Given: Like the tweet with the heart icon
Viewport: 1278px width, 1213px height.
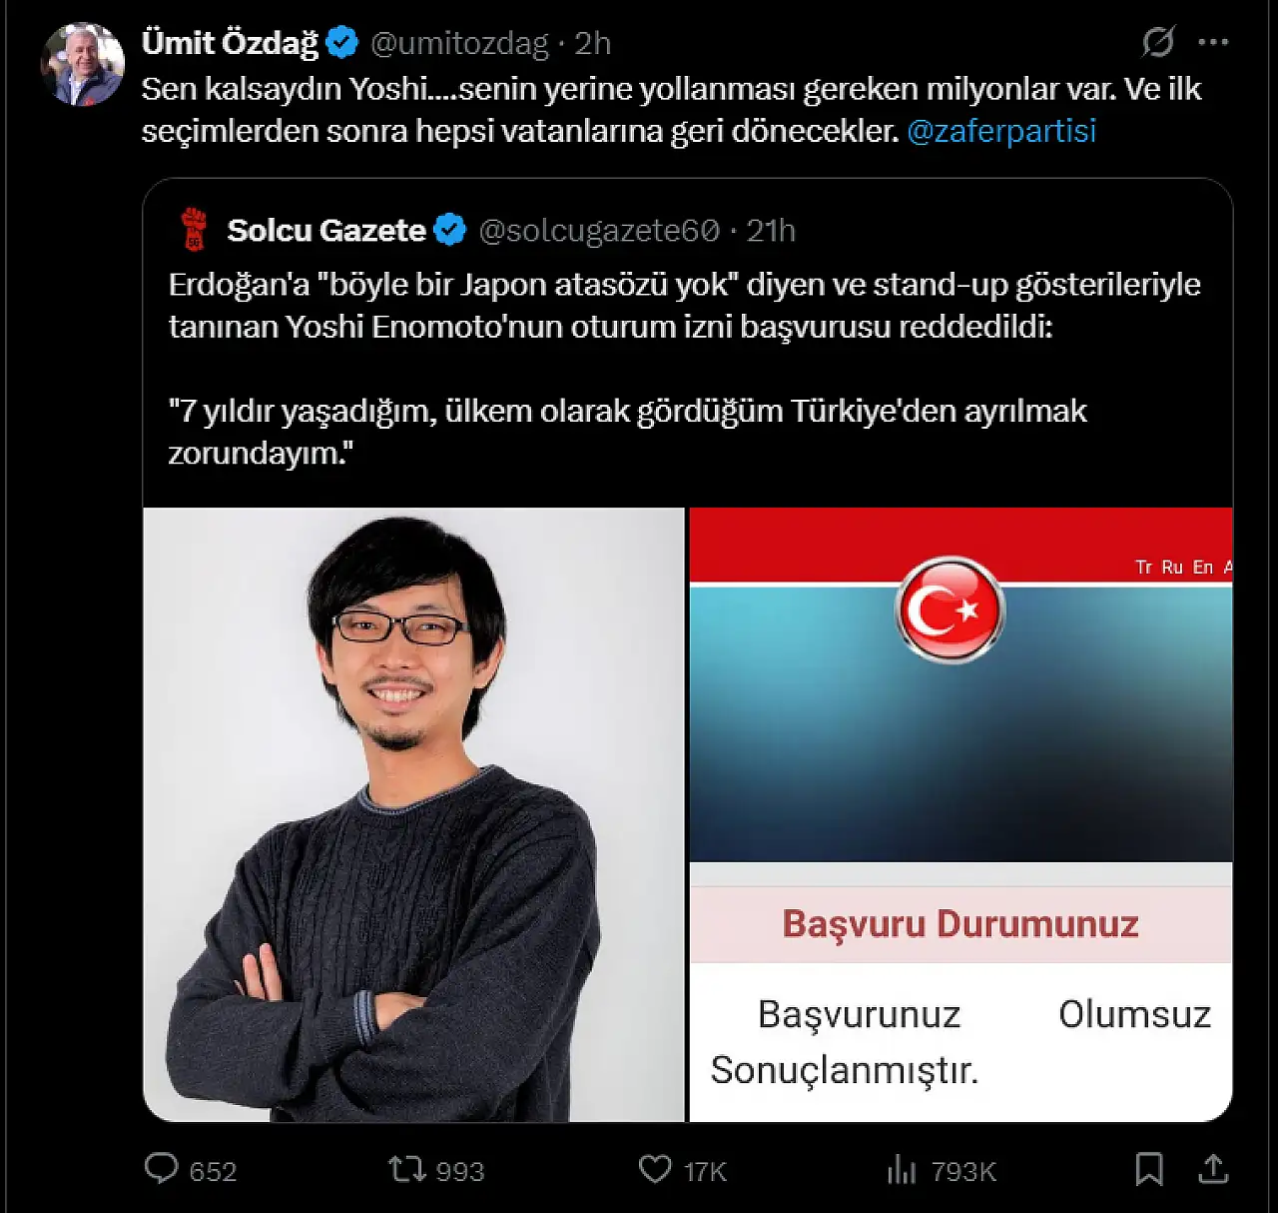Looking at the screenshot, I should [655, 1169].
